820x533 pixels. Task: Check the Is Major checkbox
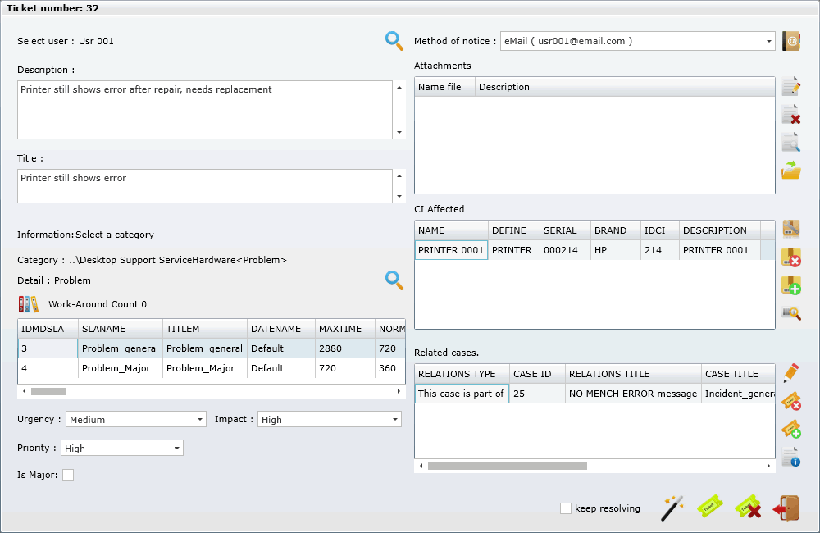[x=68, y=475]
